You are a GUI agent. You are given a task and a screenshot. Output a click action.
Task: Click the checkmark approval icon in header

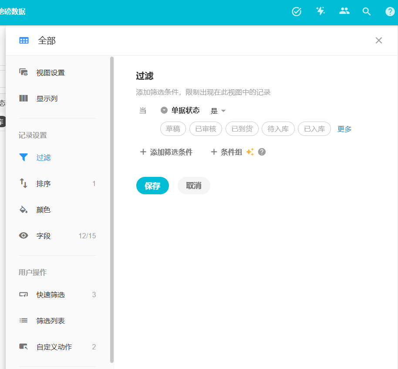[x=297, y=12]
